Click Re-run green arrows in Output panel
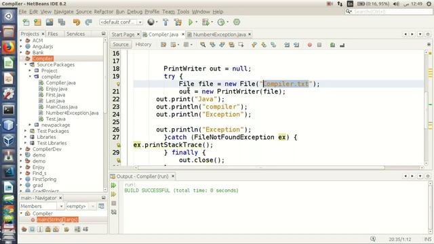Screen dimensions: 434x244 point(113,185)
